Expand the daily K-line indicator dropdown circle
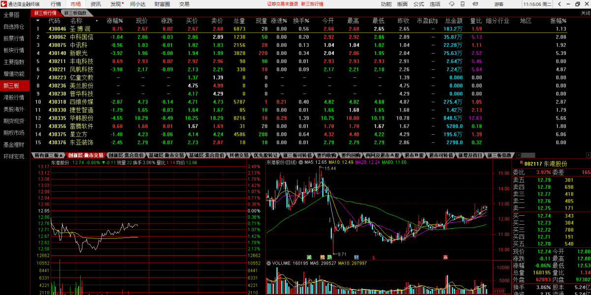 coord(301,162)
